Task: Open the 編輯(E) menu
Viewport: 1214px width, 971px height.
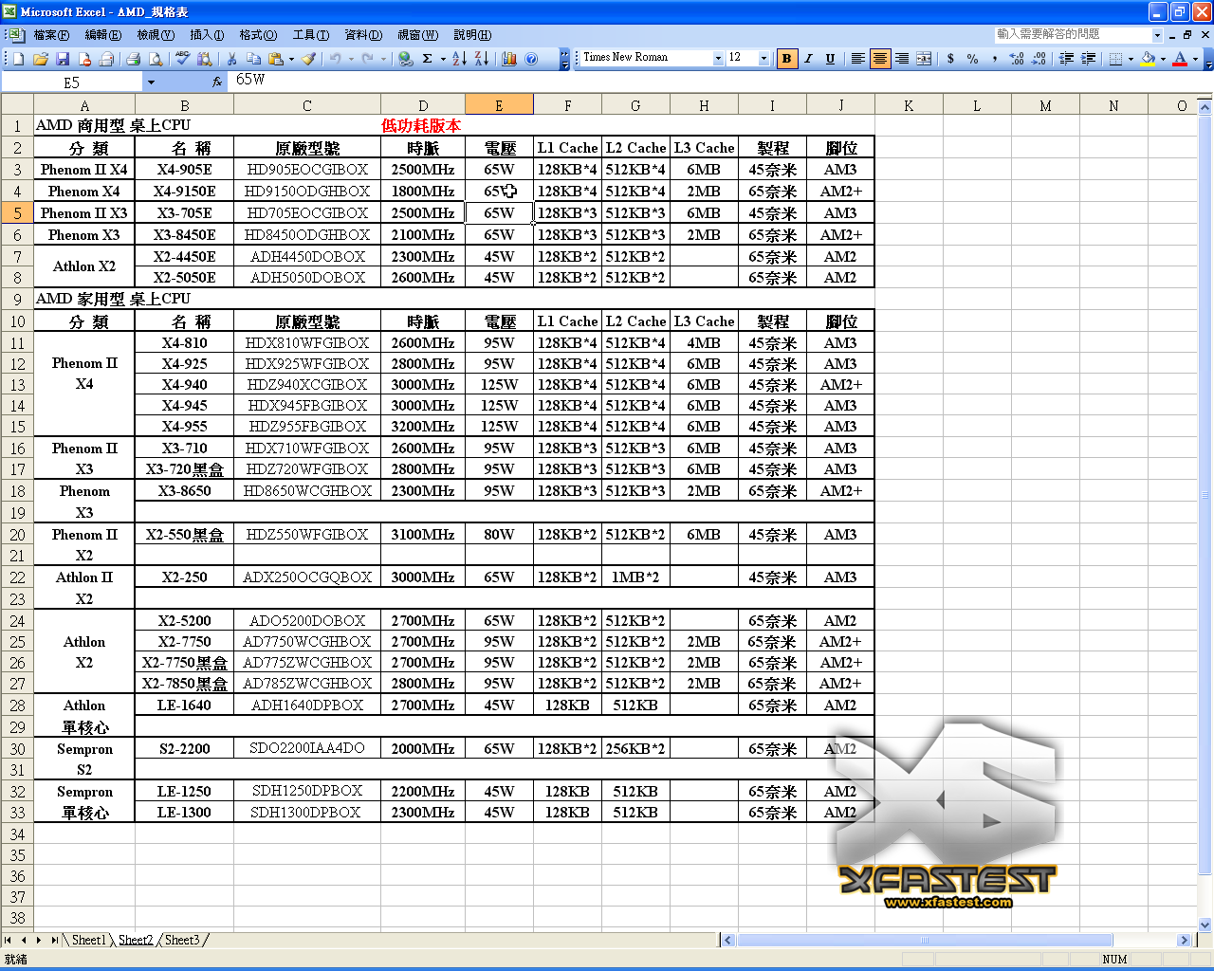Action: pyautogui.click(x=103, y=35)
